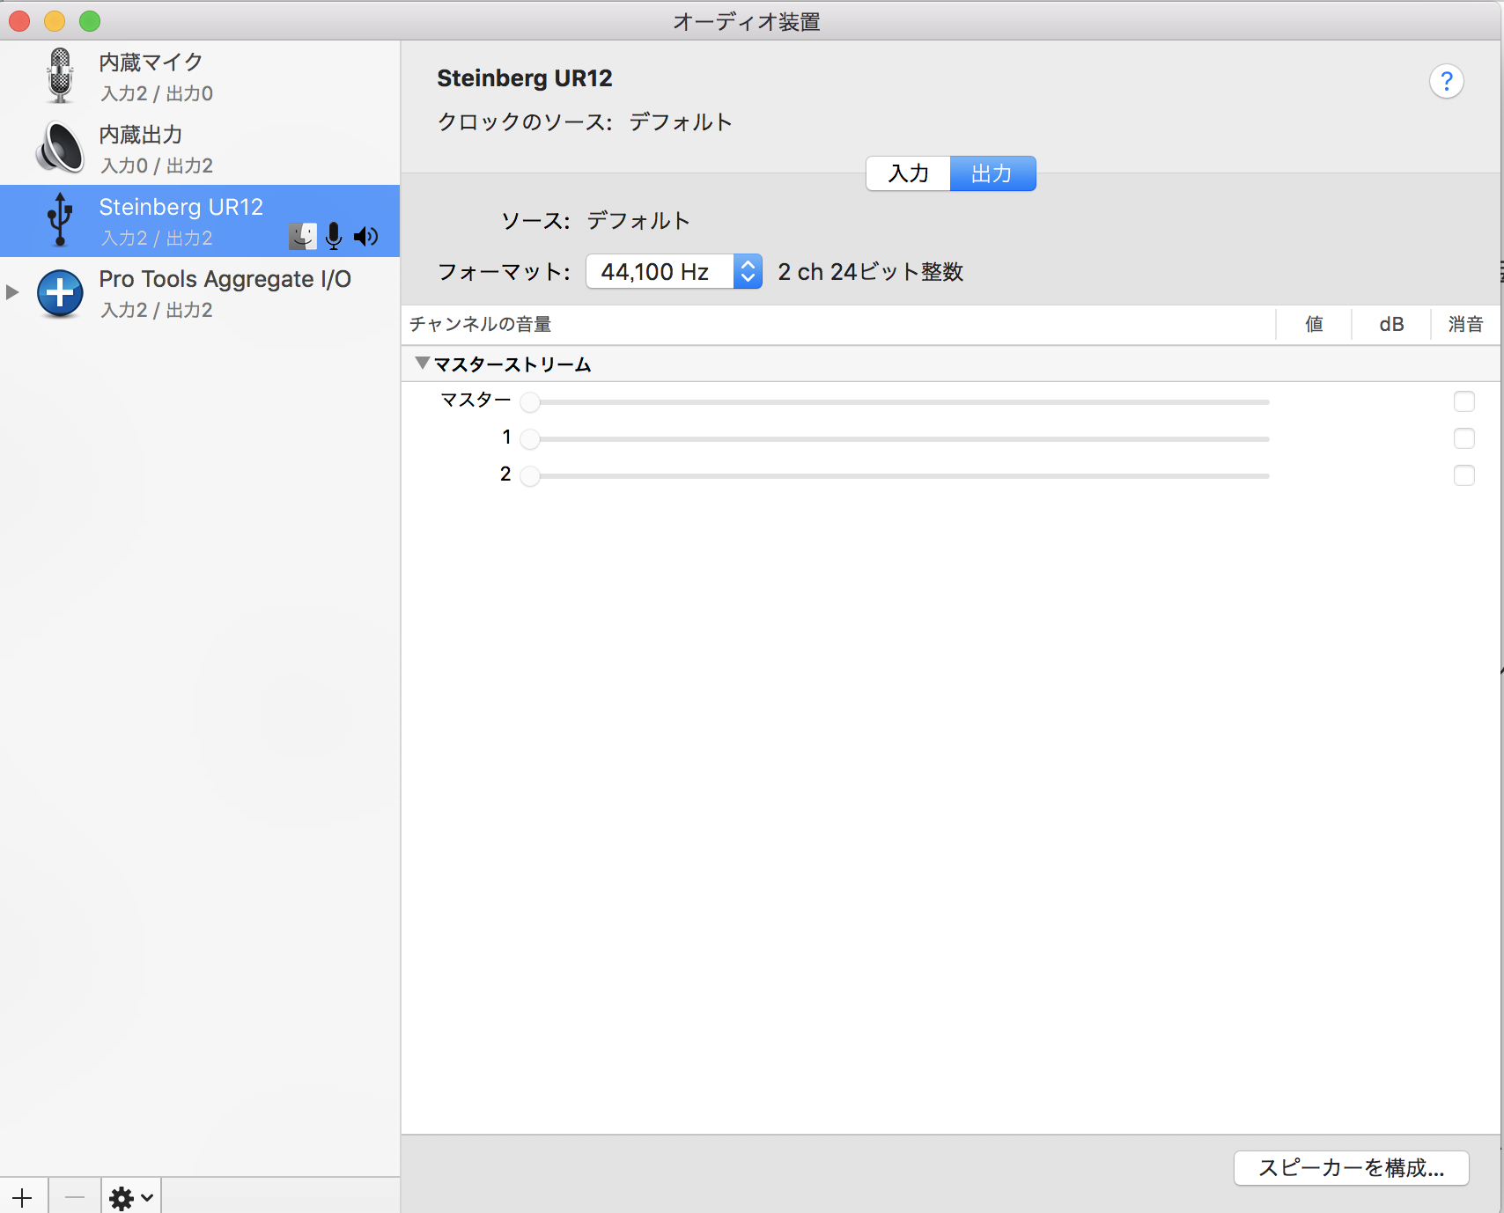
Task: Mute the マスター channel checkbox
Action: pyautogui.click(x=1463, y=401)
